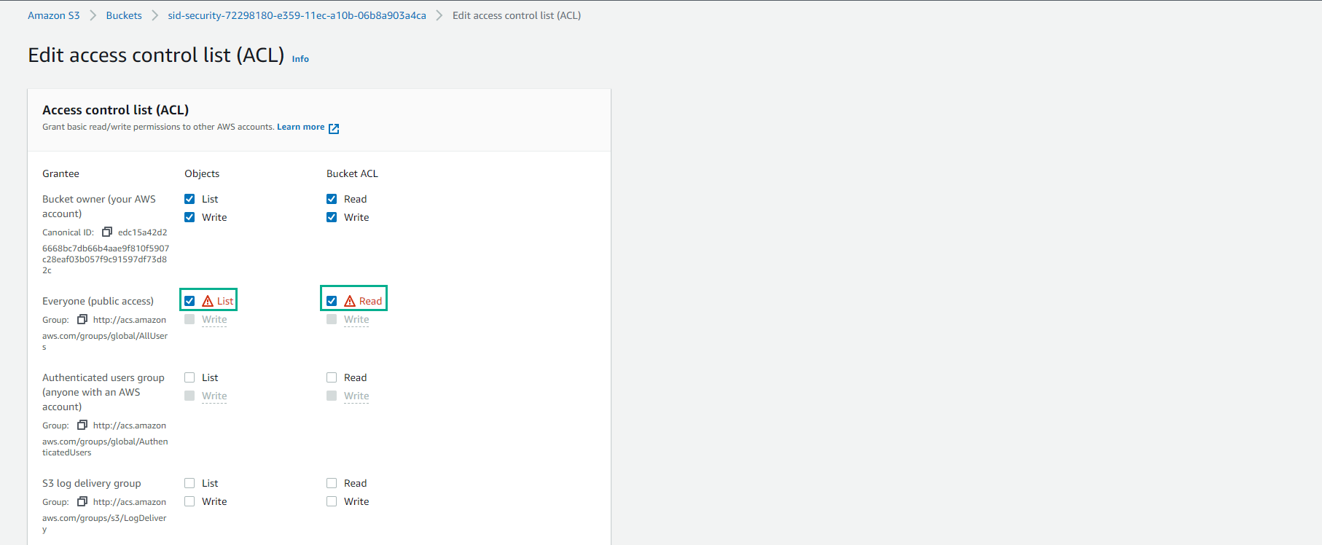Open Info link beside page title
This screenshot has height=545, width=1322.
(x=300, y=59)
